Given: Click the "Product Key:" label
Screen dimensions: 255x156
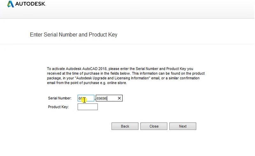Looking at the screenshot, I should 58,107.
